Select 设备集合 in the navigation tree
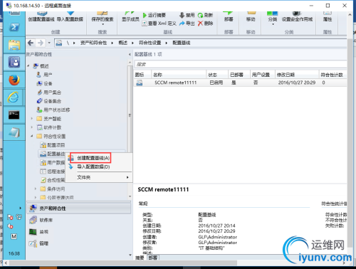Image resolution: width=356 pixels, height=269 pixels. pos(48,101)
